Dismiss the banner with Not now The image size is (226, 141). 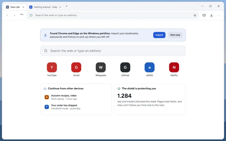coord(175,35)
